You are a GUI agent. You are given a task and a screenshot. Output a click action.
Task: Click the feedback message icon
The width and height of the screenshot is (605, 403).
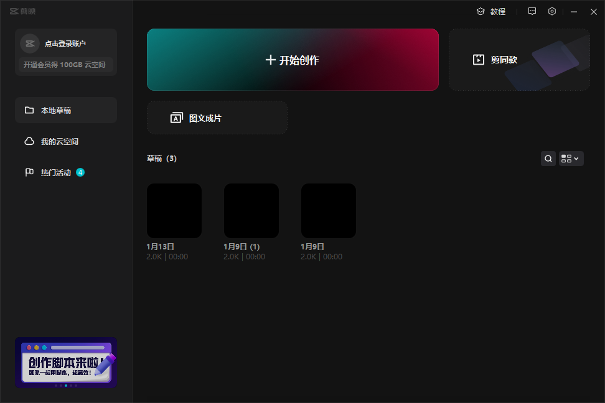click(x=532, y=11)
